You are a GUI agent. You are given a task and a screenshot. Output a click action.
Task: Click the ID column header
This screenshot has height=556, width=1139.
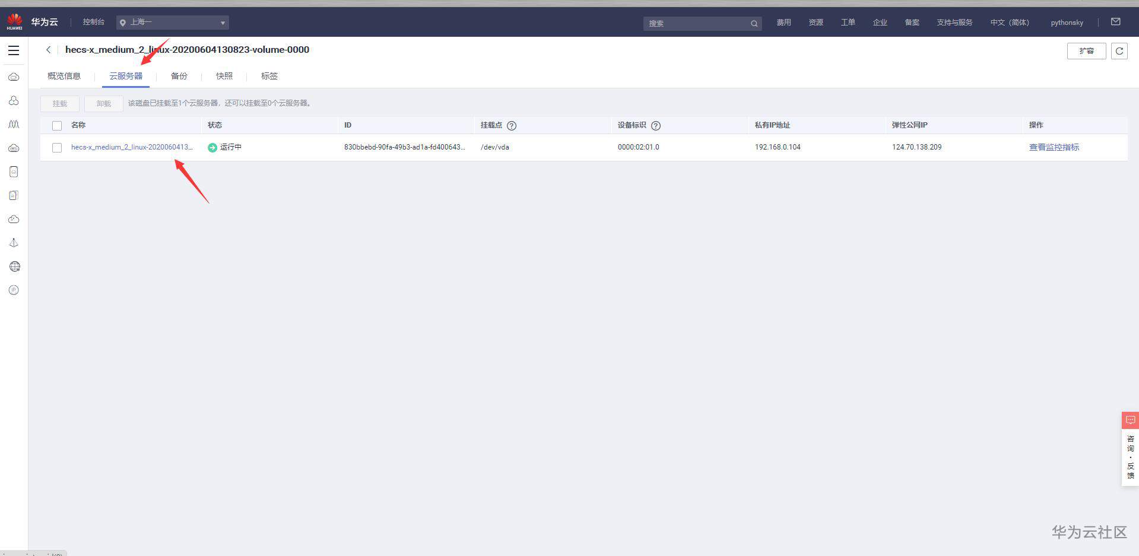tap(348, 125)
